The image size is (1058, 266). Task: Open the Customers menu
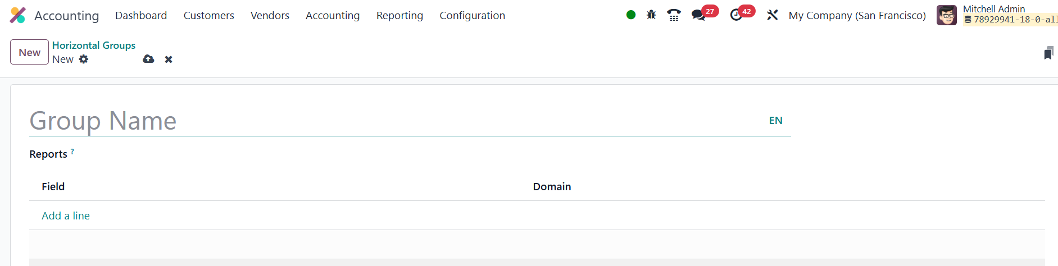click(208, 16)
